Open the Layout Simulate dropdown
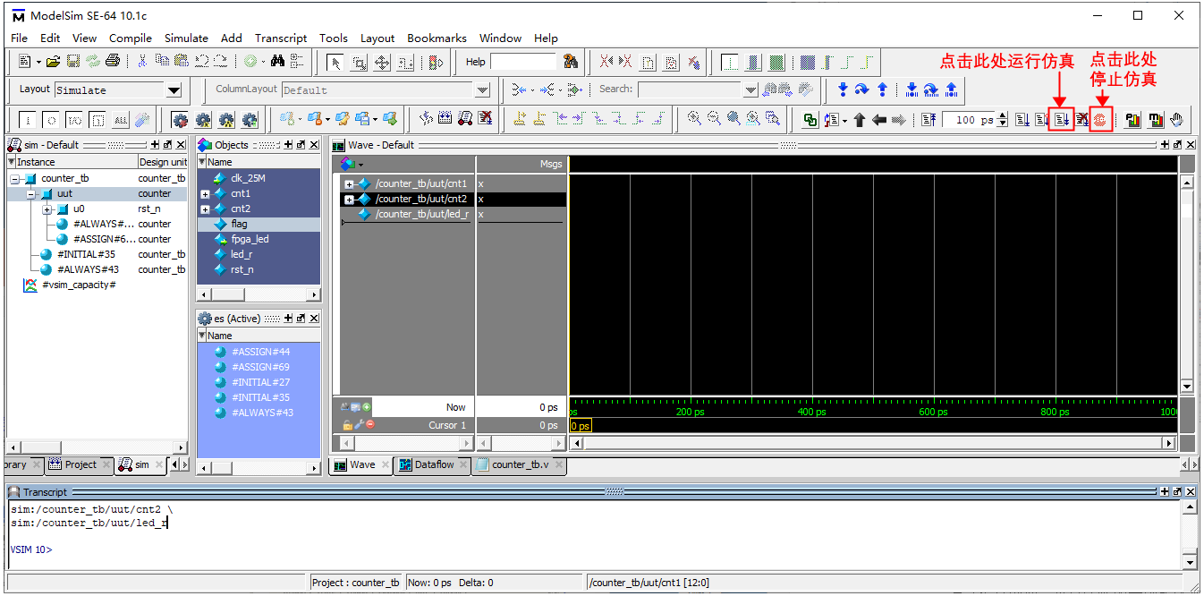The width and height of the screenshot is (1204, 596). 174,90
